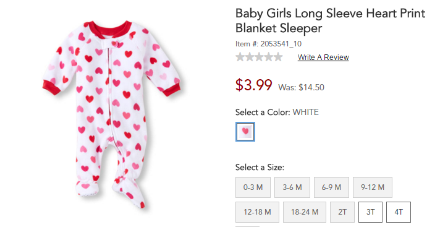Click the fifth rating star

click(278, 57)
